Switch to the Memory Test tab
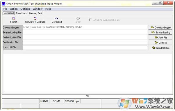This screenshot has width=175, height=111. 35,13
